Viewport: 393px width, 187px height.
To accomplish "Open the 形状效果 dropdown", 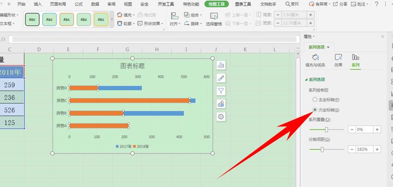I will [x=151, y=23].
